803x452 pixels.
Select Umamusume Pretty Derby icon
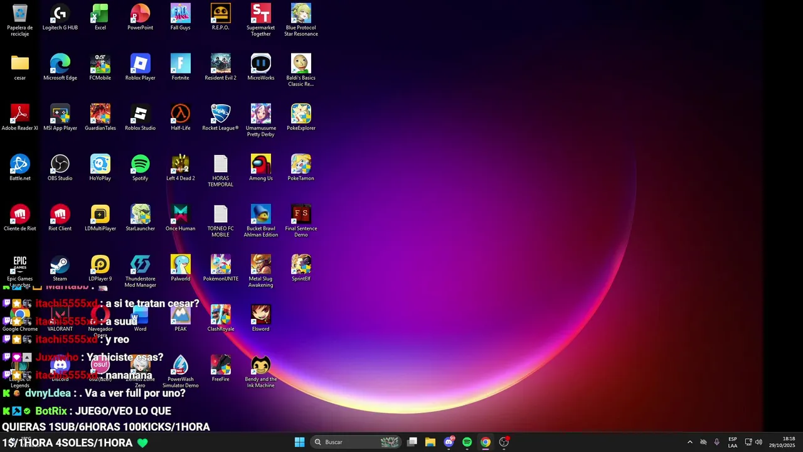(261, 121)
